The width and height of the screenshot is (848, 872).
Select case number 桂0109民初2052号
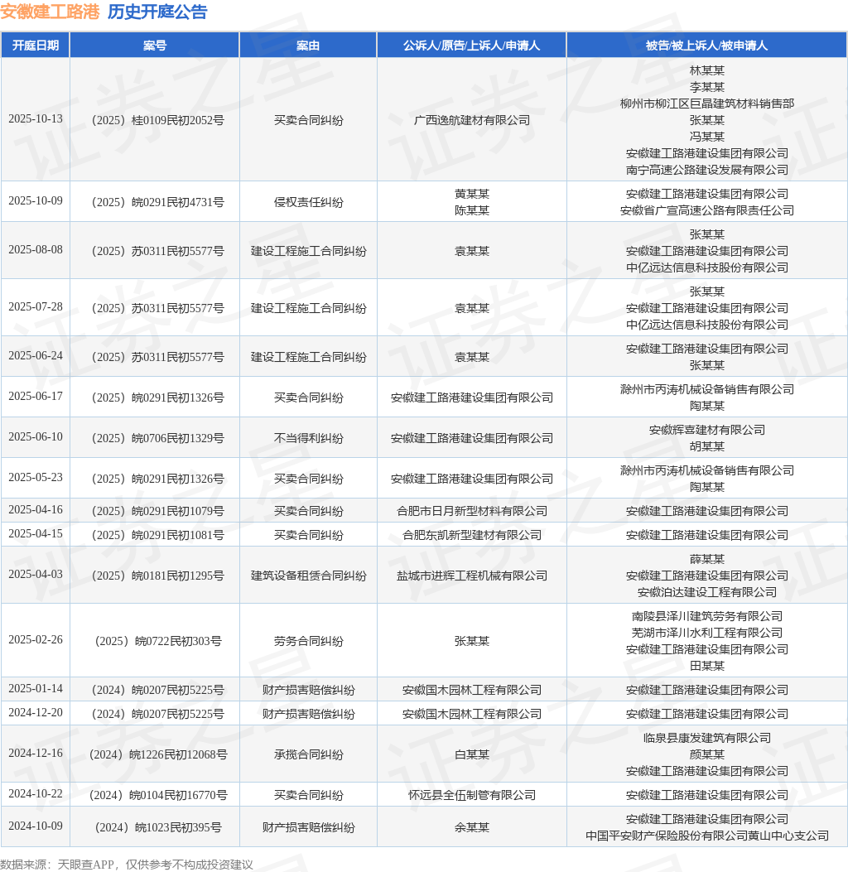pos(158,120)
